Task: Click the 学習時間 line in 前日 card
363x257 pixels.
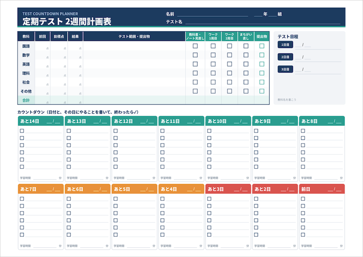Action: [326, 178]
